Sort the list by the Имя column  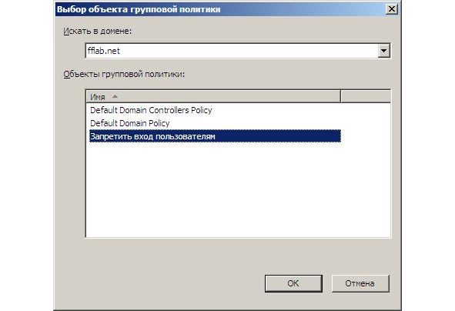click(x=213, y=96)
